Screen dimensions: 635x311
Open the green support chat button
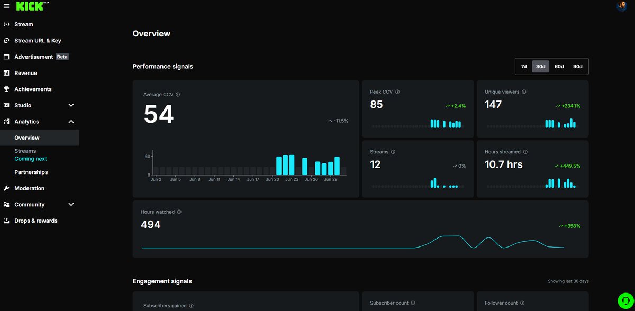(x=624, y=300)
